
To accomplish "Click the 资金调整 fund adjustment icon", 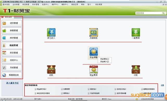I will pyautogui.click(x=94, y=52).
